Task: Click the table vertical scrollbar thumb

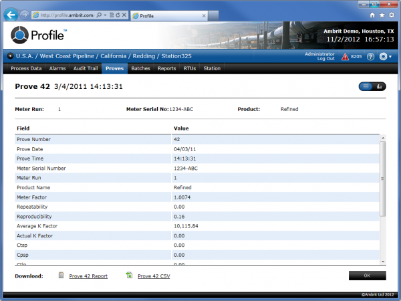Action: (382, 179)
